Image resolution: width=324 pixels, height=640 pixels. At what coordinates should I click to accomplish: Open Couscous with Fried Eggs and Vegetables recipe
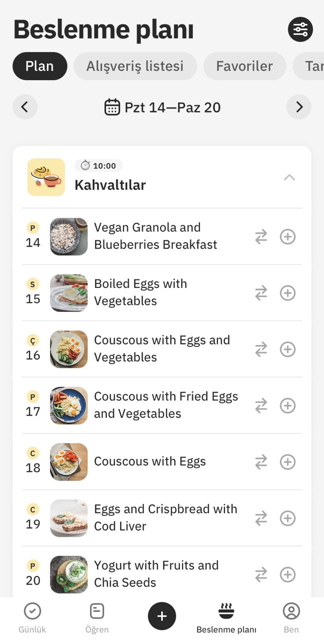pyautogui.click(x=166, y=405)
